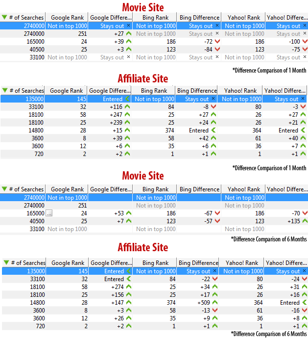Sort by Bing Difference in the 6 Months Movie Site table

click(x=199, y=189)
